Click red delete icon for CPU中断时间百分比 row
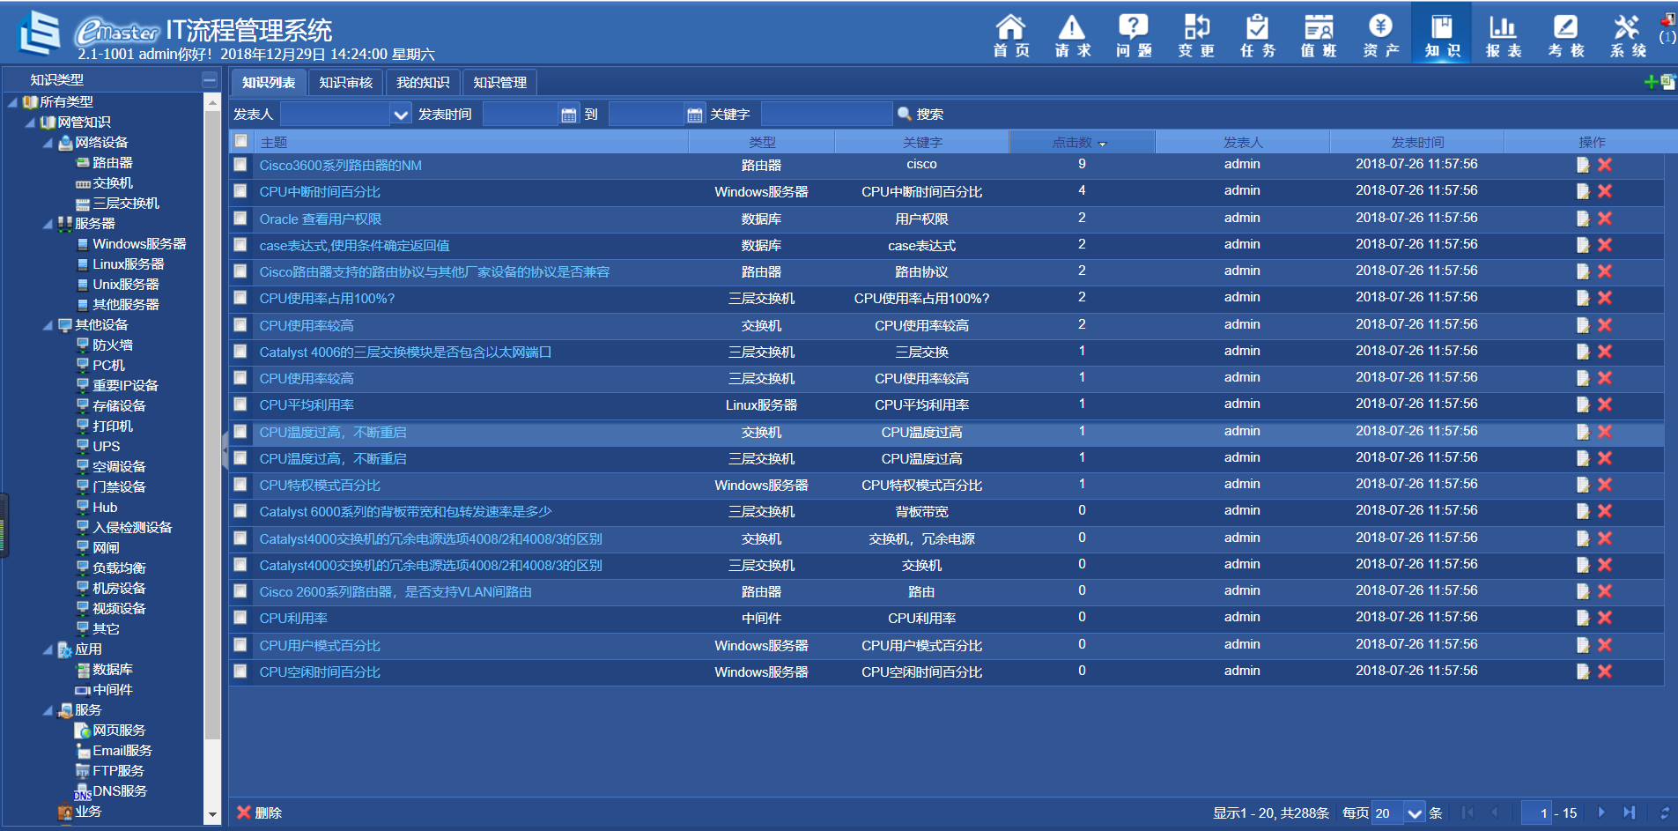This screenshot has height=831, width=1678. 1605,191
